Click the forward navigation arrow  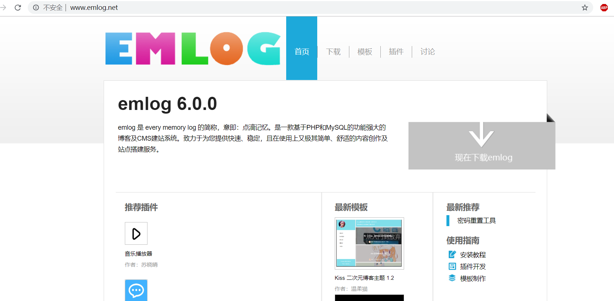pyautogui.click(x=3, y=7)
